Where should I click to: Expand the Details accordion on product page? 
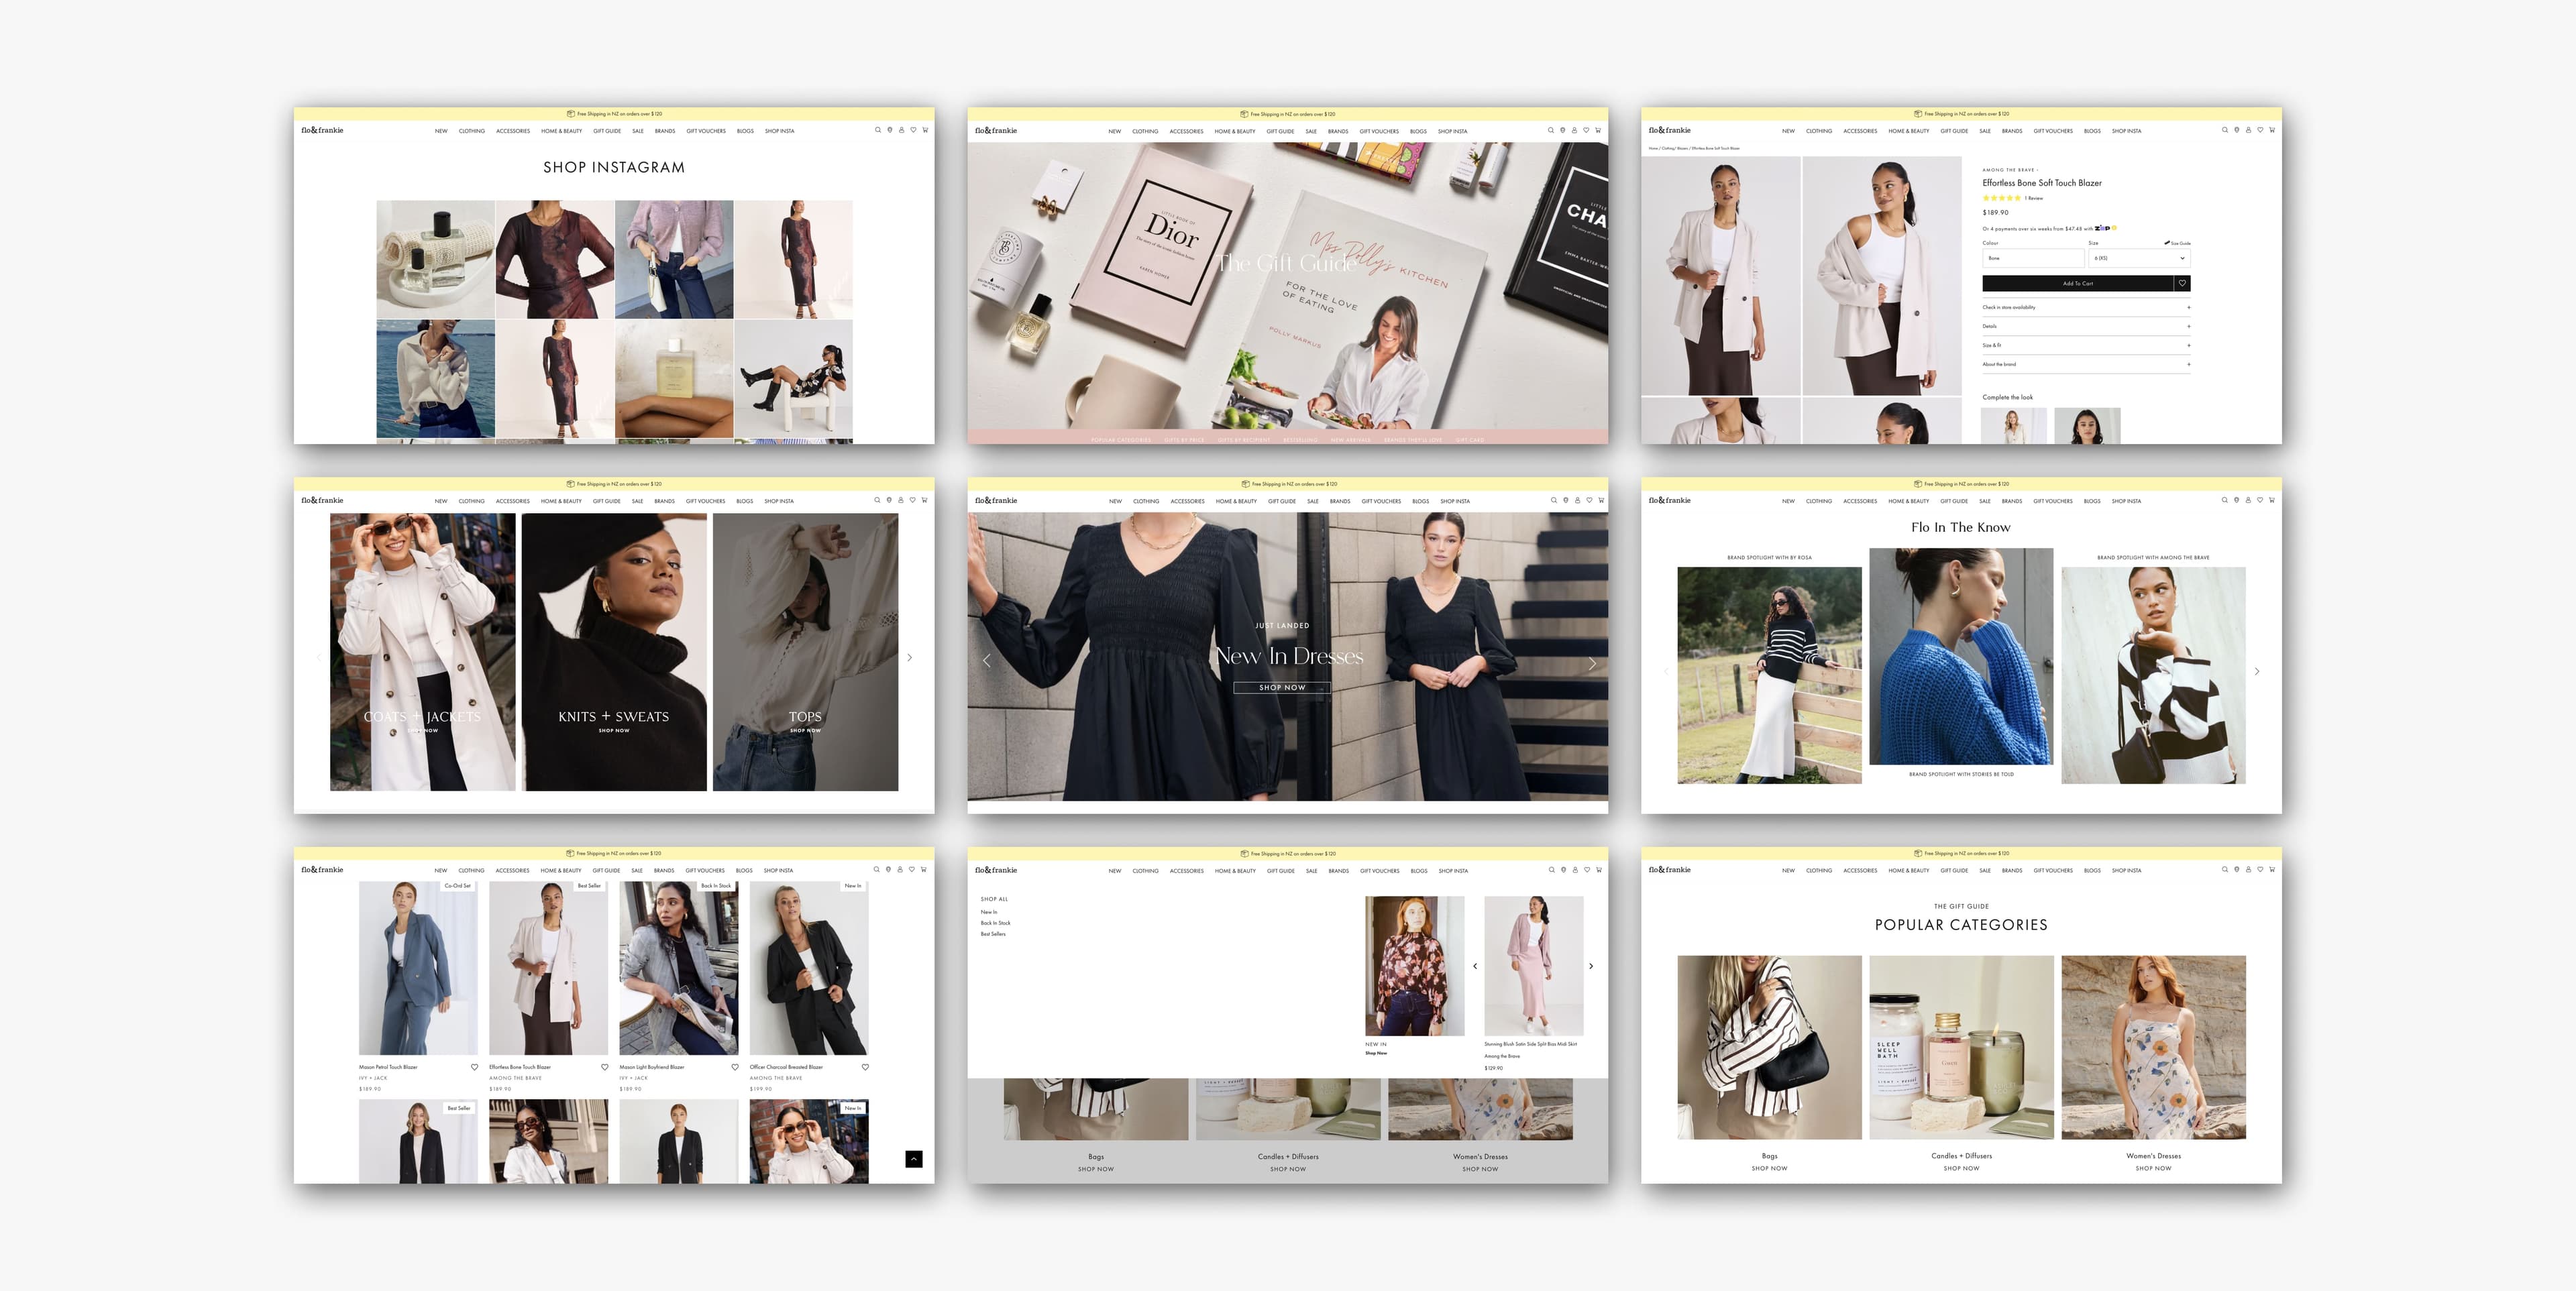[x=2087, y=326]
